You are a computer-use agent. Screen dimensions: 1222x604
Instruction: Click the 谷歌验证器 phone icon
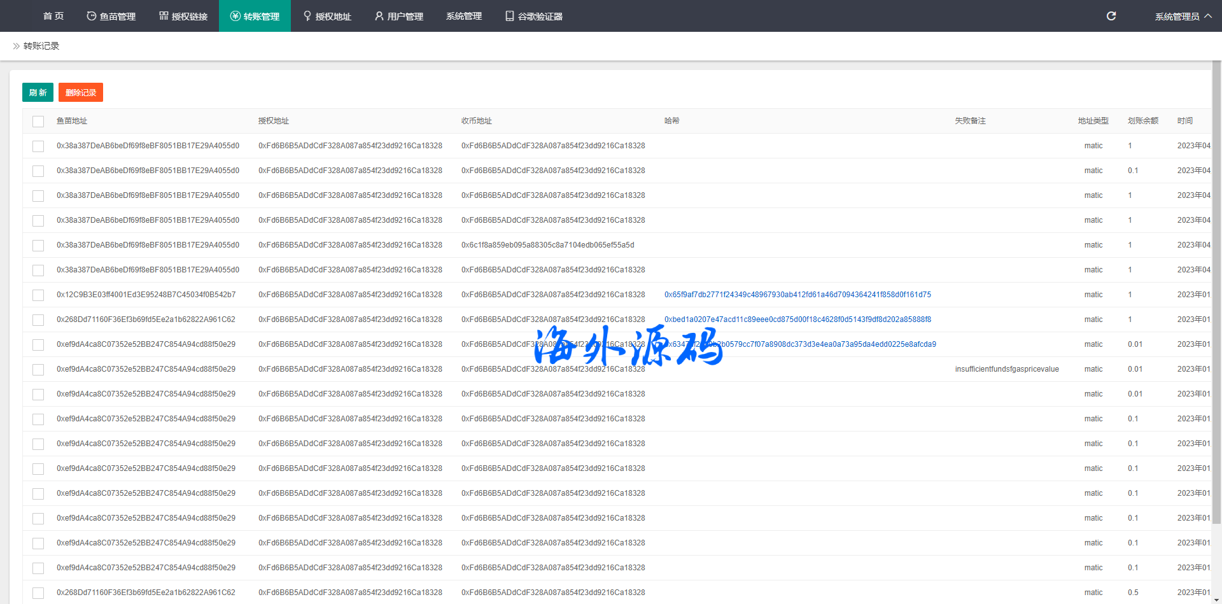coord(509,16)
